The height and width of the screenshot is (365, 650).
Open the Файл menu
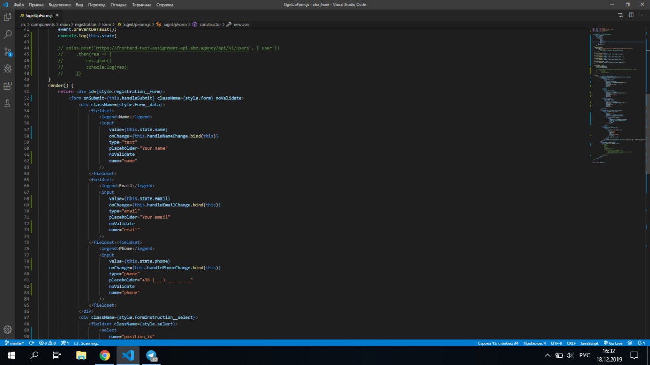[19, 4]
